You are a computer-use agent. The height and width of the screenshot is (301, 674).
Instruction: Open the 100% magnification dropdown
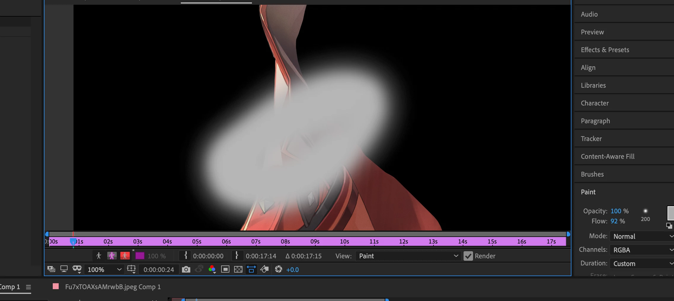click(x=104, y=270)
